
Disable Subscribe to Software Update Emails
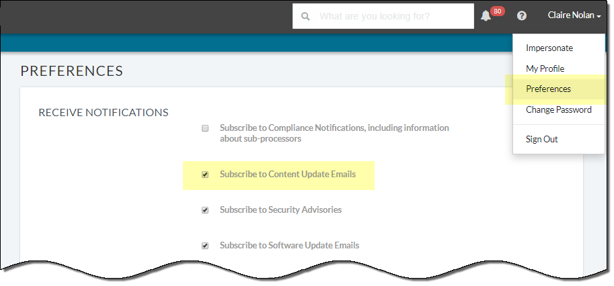(x=205, y=246)
